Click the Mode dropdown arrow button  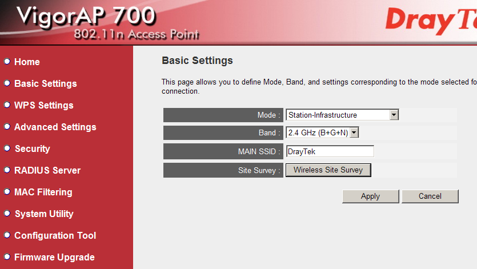(394, 115)
